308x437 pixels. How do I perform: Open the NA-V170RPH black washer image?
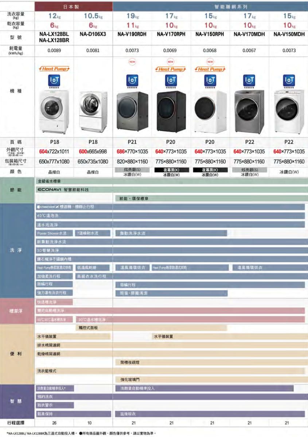[171, 112]
